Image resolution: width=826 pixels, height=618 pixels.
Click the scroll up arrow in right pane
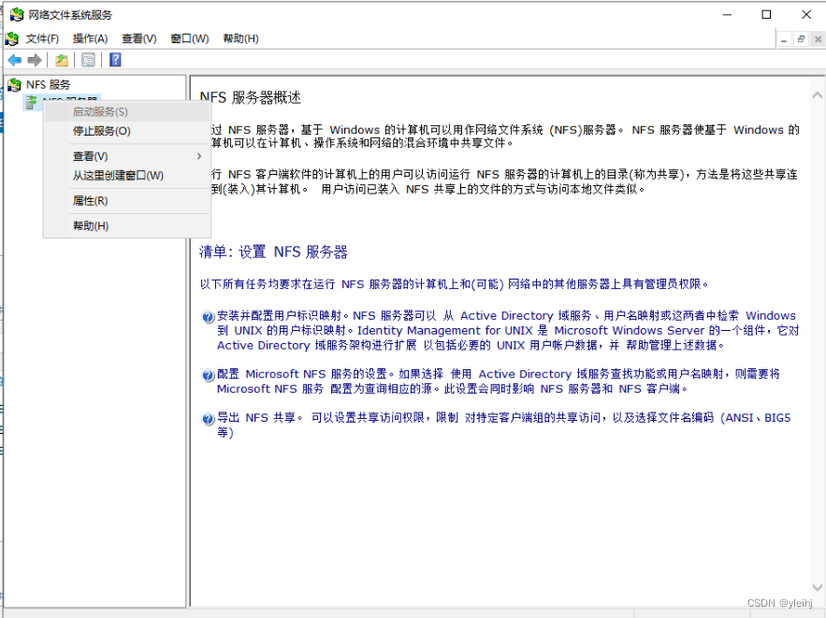tap(817, 95)
